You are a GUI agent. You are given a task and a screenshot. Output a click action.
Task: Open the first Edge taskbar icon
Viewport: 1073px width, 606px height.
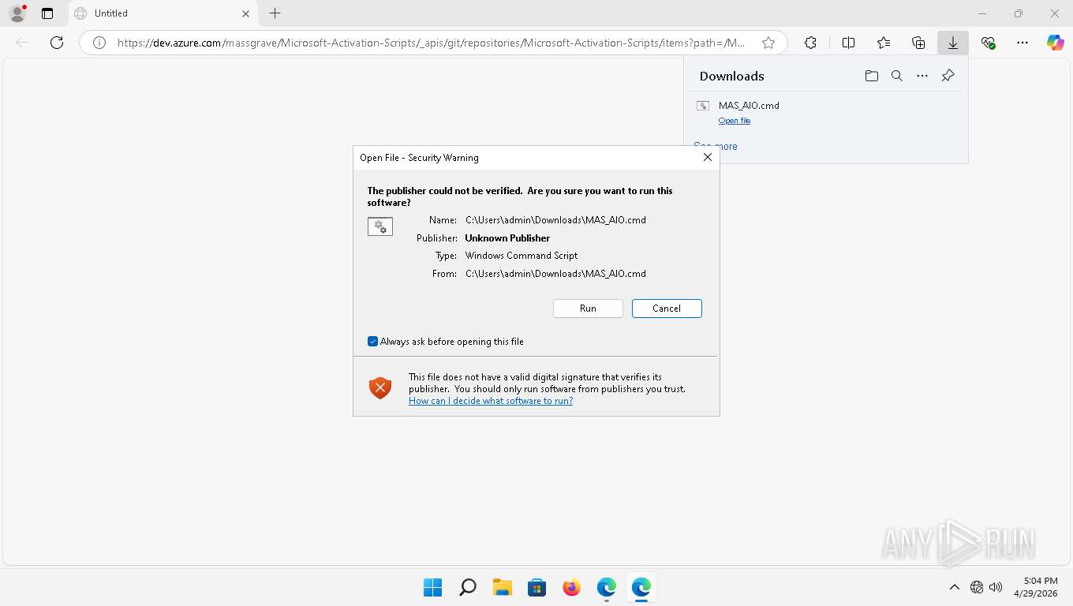coord(606,587)
